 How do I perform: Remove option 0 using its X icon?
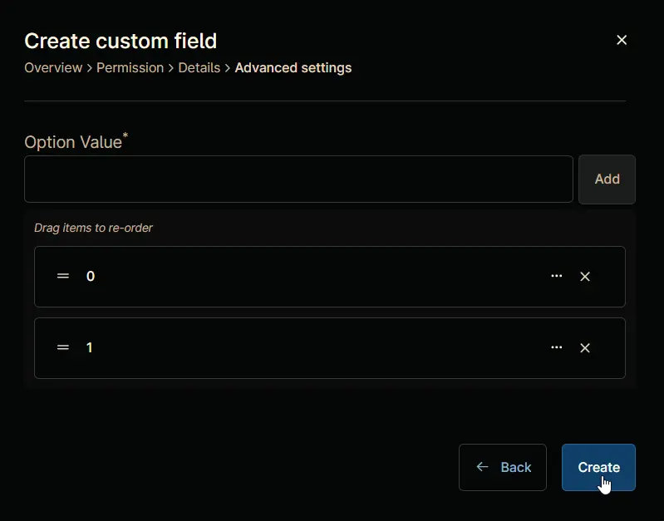point(585,277)
